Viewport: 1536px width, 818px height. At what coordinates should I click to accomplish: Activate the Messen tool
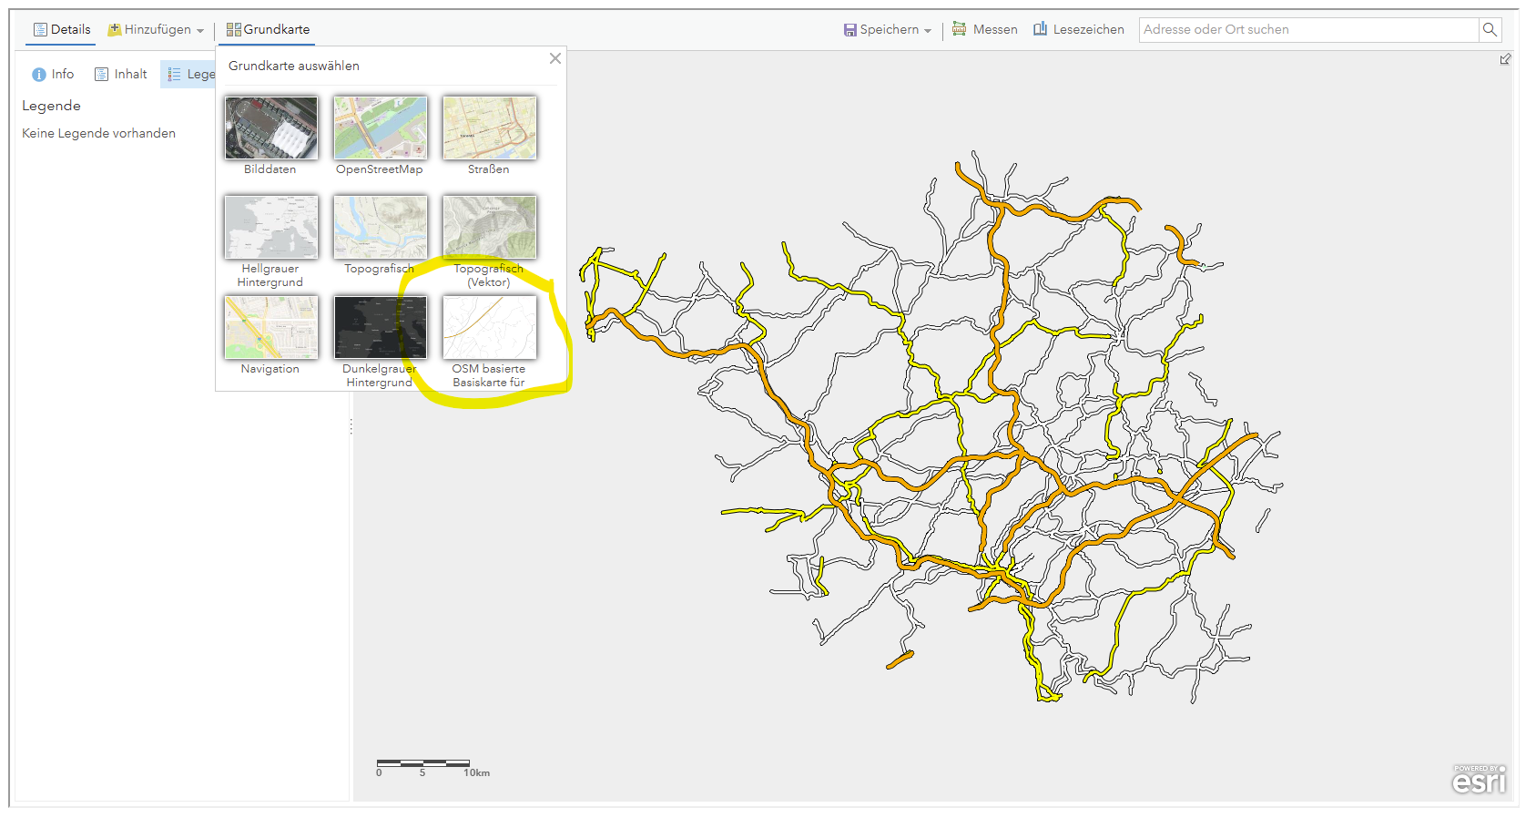985,29
